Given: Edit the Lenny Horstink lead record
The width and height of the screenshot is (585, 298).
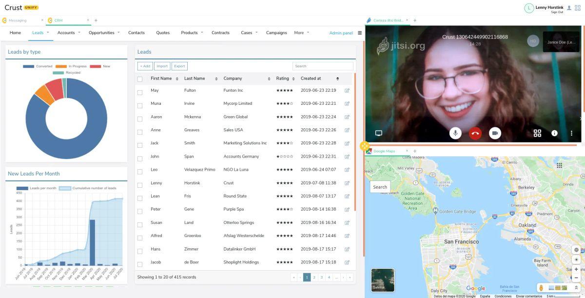Looking at the screenshot, I should click(x=347, y=183).
